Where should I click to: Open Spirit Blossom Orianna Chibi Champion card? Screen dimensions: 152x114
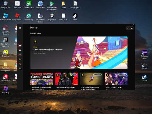pos(92,79)
